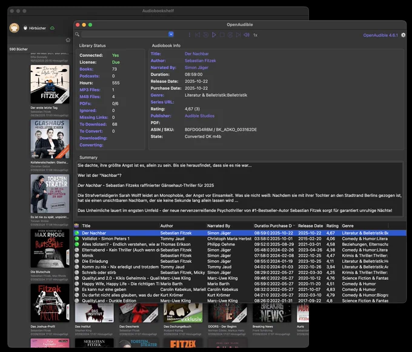
Task: Click the grey status dot for Mimik
Action: click(x=77, y=256)
